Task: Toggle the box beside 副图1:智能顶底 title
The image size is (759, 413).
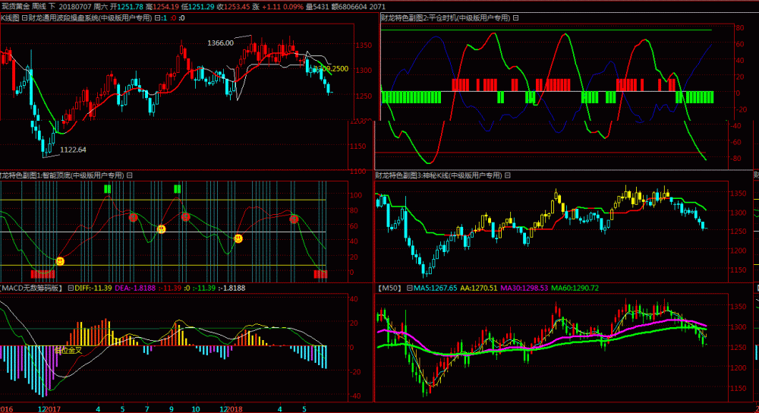Action: (130, 175)
